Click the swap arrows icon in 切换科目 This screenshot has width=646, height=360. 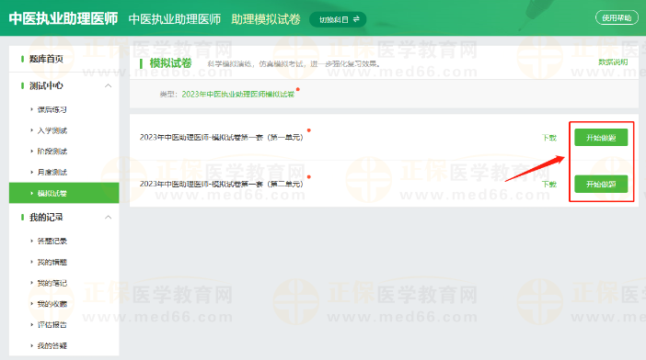356,19
